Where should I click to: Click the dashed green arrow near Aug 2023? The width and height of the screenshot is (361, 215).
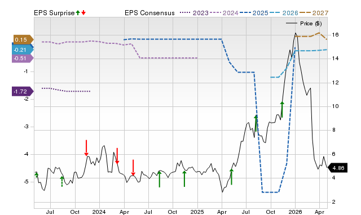click(x=61, y=181)
